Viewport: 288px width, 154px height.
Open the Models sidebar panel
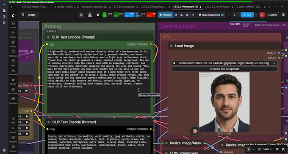(13, 44)
